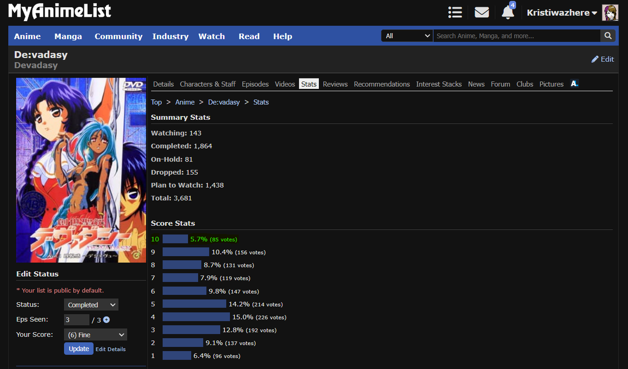The height and width of the screenshot is (369, 628).
Task: Select the Stats tab
Action: point(309,84)
